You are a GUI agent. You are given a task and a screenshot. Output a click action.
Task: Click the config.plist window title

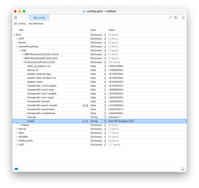[101, 11]
